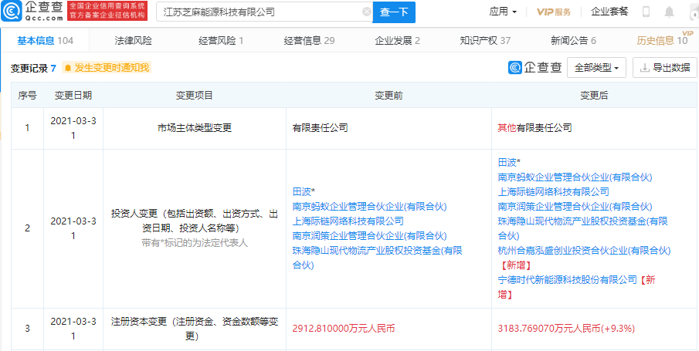Open 上海际链网络科技有限公司 link in 变更前 column
The height and width of the screenshot is (351, 699).
(x=348, y=221)
